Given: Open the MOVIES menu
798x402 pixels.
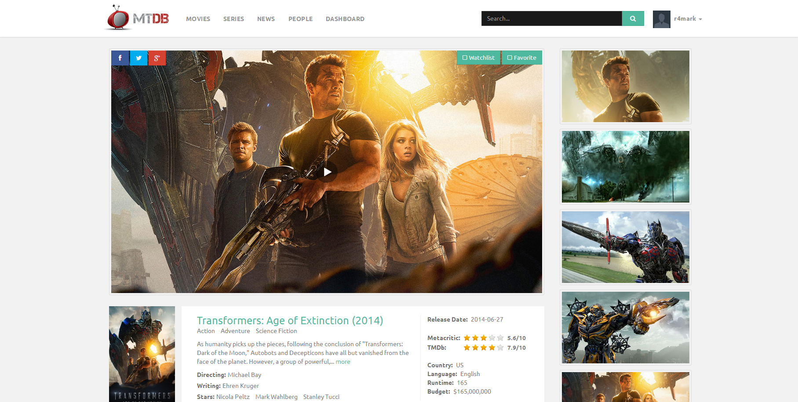Looking at the screenshot, I should pyautogui.click(x=198, y=19).
